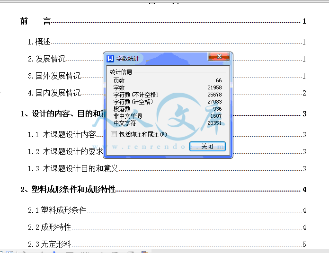
Task: Click the 包括脚注和尾注(F) label text
Action: [x=143, y=134]
